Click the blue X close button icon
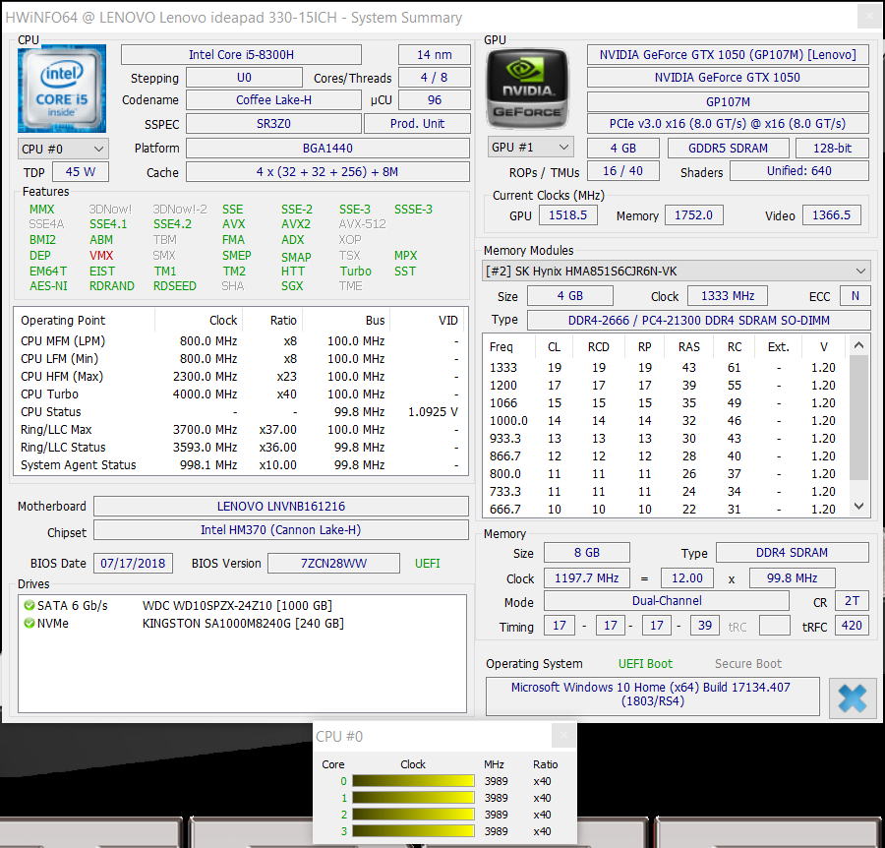This screenshot has height=848, width=885. [x=852, y=697]
